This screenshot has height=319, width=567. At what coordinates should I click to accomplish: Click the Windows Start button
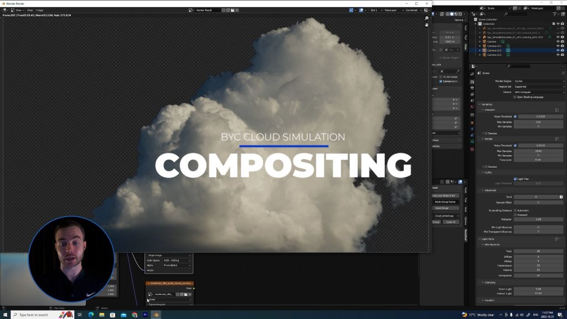tap(5, 315)
